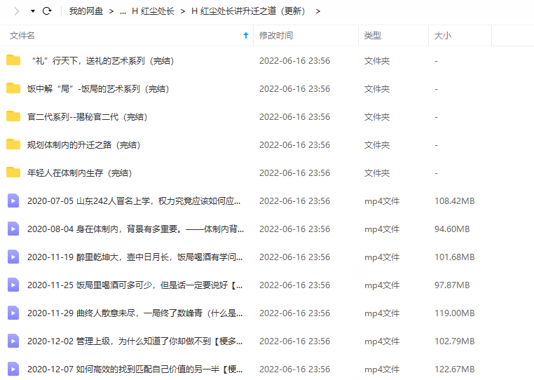Screen dimensions: 534x380
Task: Open the 年轻人在体制内生存 folder
Action: point(79,173)
